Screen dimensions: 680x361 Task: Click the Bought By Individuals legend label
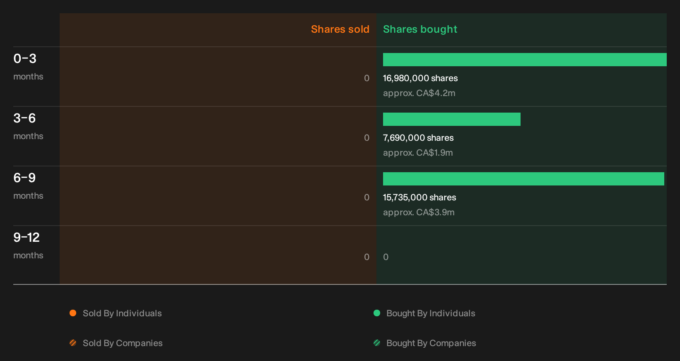tap(431, 313)
